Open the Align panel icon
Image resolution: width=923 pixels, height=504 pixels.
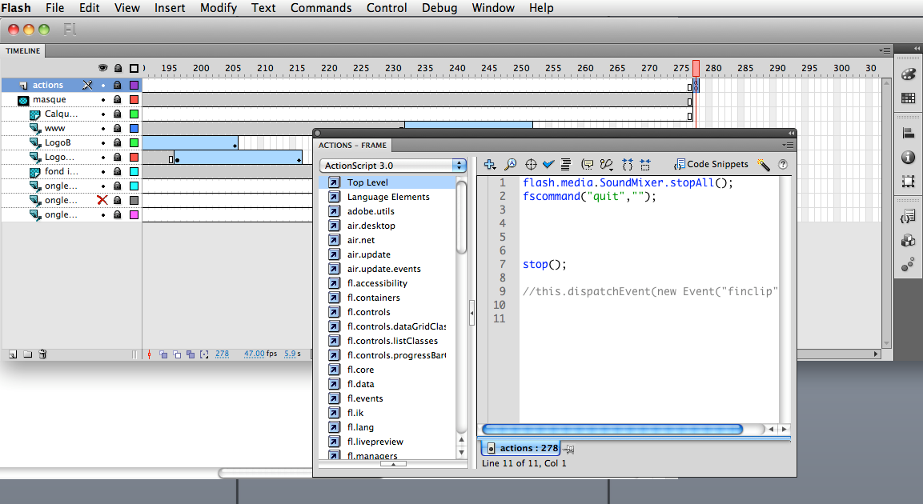909,134
